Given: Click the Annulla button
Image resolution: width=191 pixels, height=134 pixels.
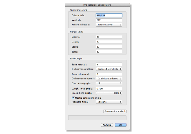Looking at the screenshot, I should (107, 125).
